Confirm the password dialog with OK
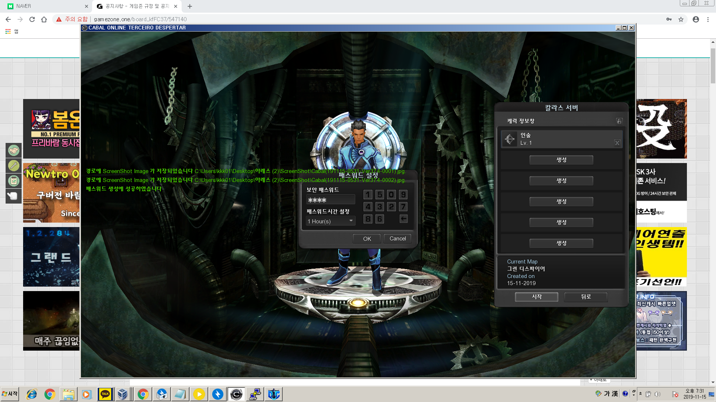 click(367, 239)
